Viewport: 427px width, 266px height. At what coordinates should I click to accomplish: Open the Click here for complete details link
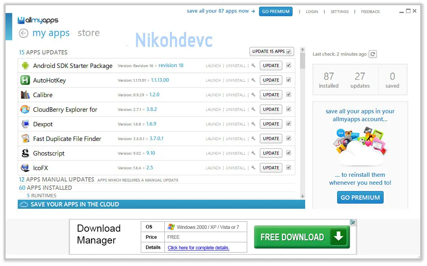click(x=198, y=248)
